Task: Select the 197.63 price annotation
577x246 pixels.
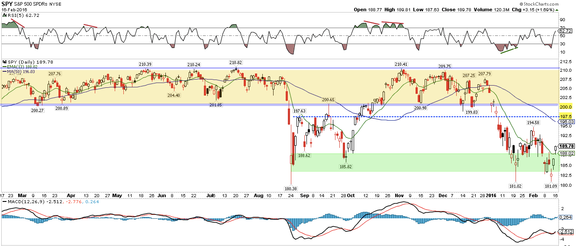Action: click(299, 111)
